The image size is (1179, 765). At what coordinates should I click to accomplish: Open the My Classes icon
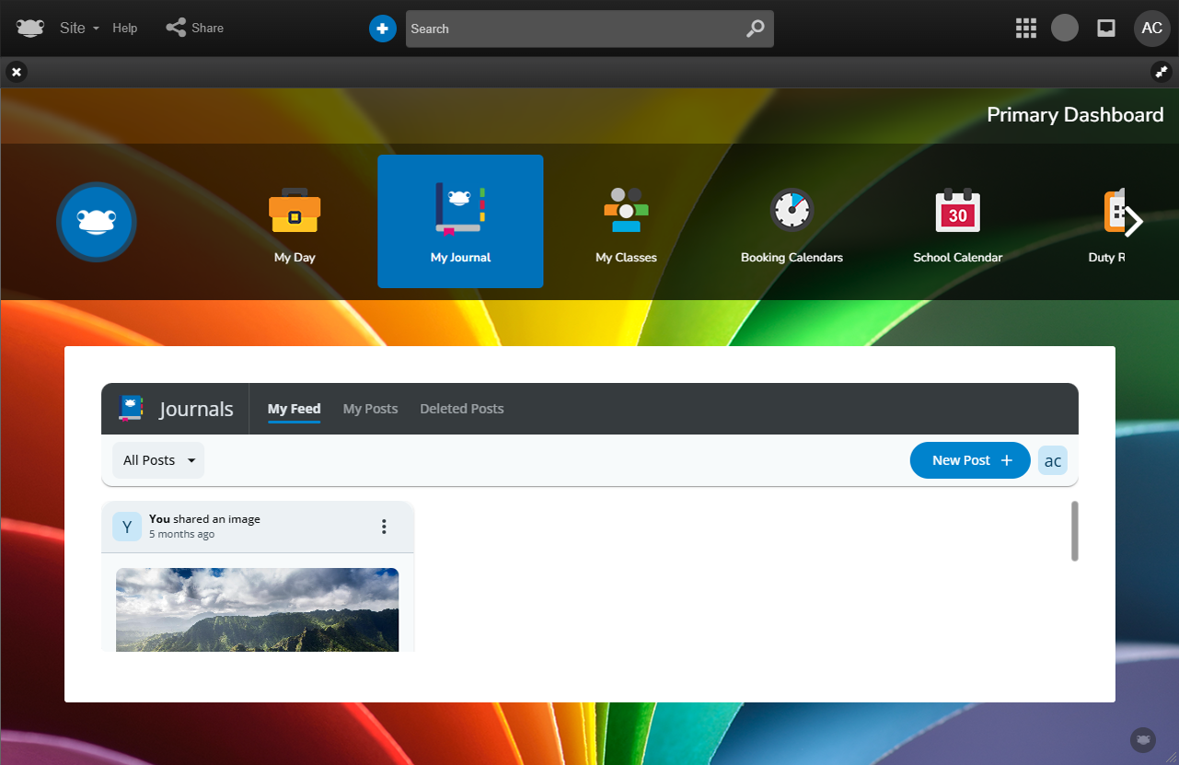(626, 211)
